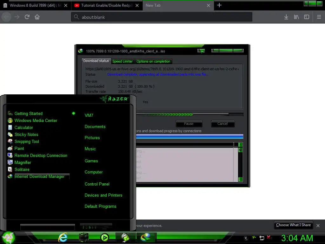Click the Paint icon in start menu
The height and width of the screenshot is (244, 325).
10,148
